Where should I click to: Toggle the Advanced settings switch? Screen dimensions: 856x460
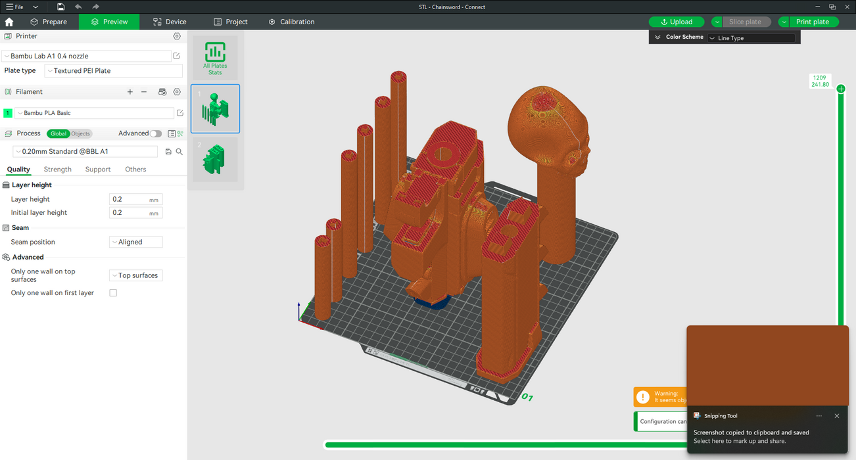tap(155, 133)
